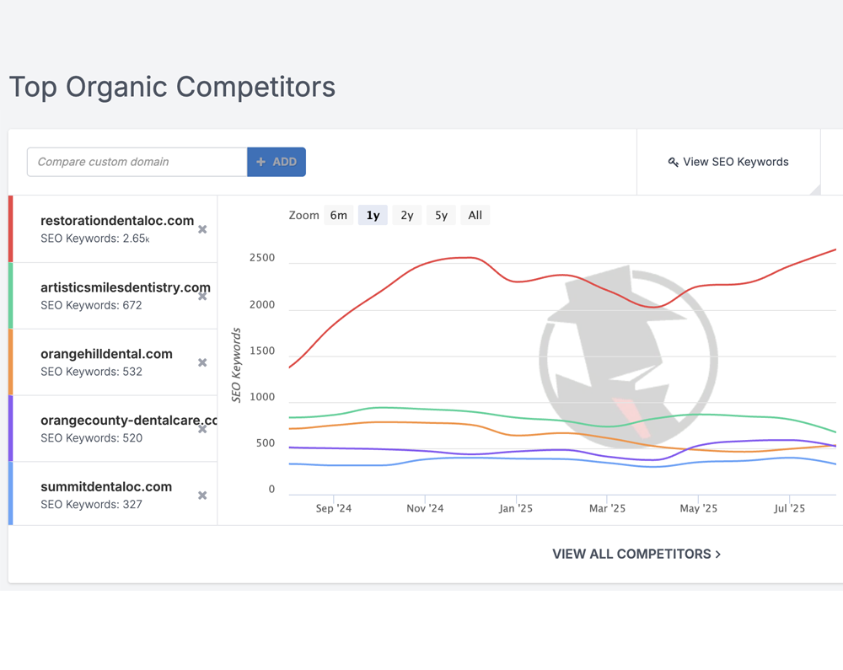This screenshot has height=670, width=843.
Task: Remove summitdentaloc.com from the list
Action: coord(202,496)
